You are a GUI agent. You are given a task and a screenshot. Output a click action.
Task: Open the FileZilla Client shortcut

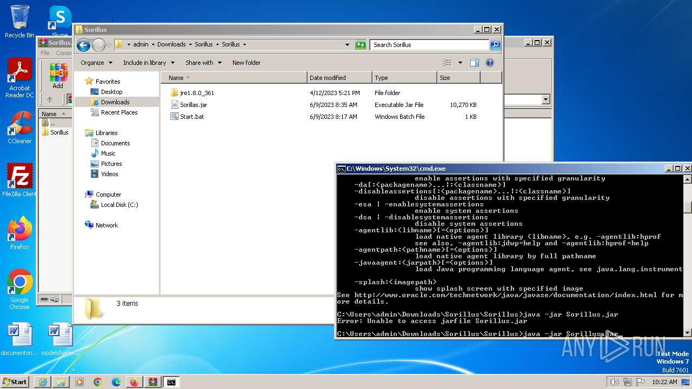(x=19, y=180)
